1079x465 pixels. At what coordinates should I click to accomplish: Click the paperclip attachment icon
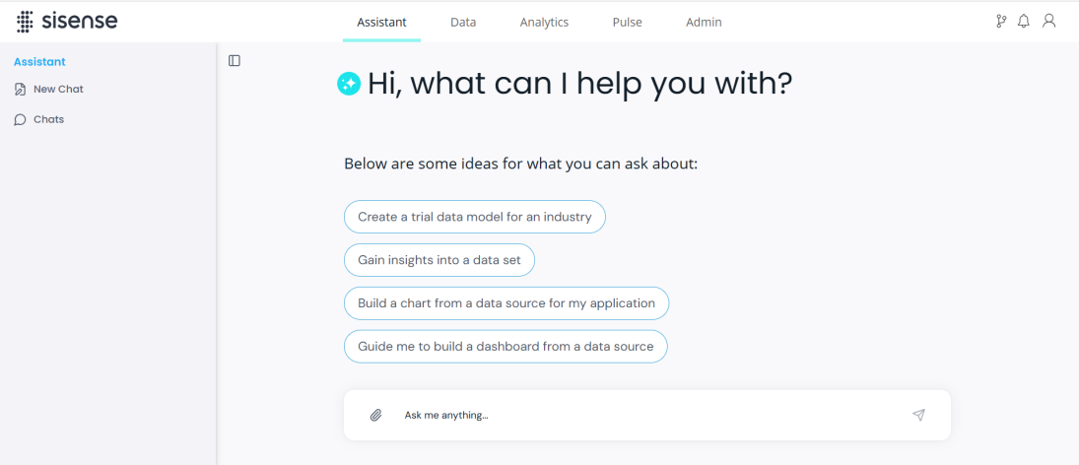375,415
